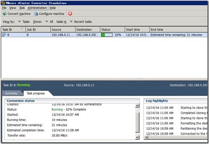209x144 pixels.
Task: Click the Conversion status scrollbar thumb
Action: [137, 122]
